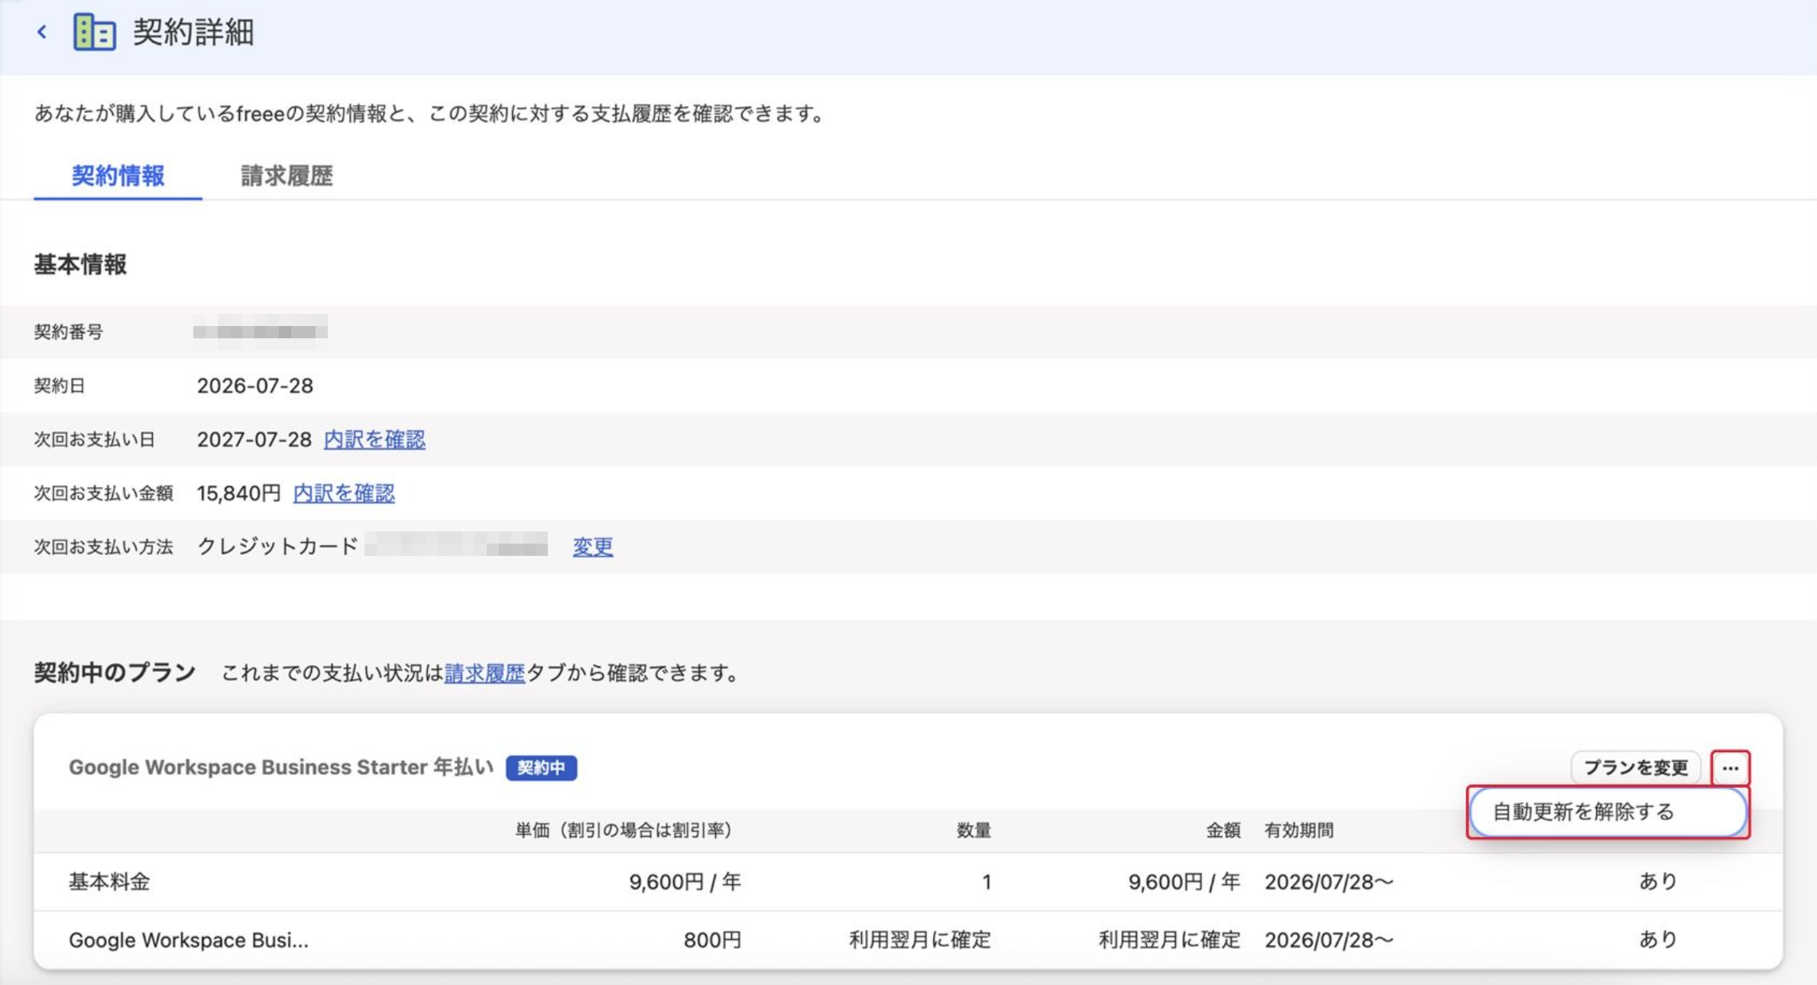Click the 契約詳細 page title
This screenshot has height=985, width=1817.
pyautogui.click(x=193, y=32)
